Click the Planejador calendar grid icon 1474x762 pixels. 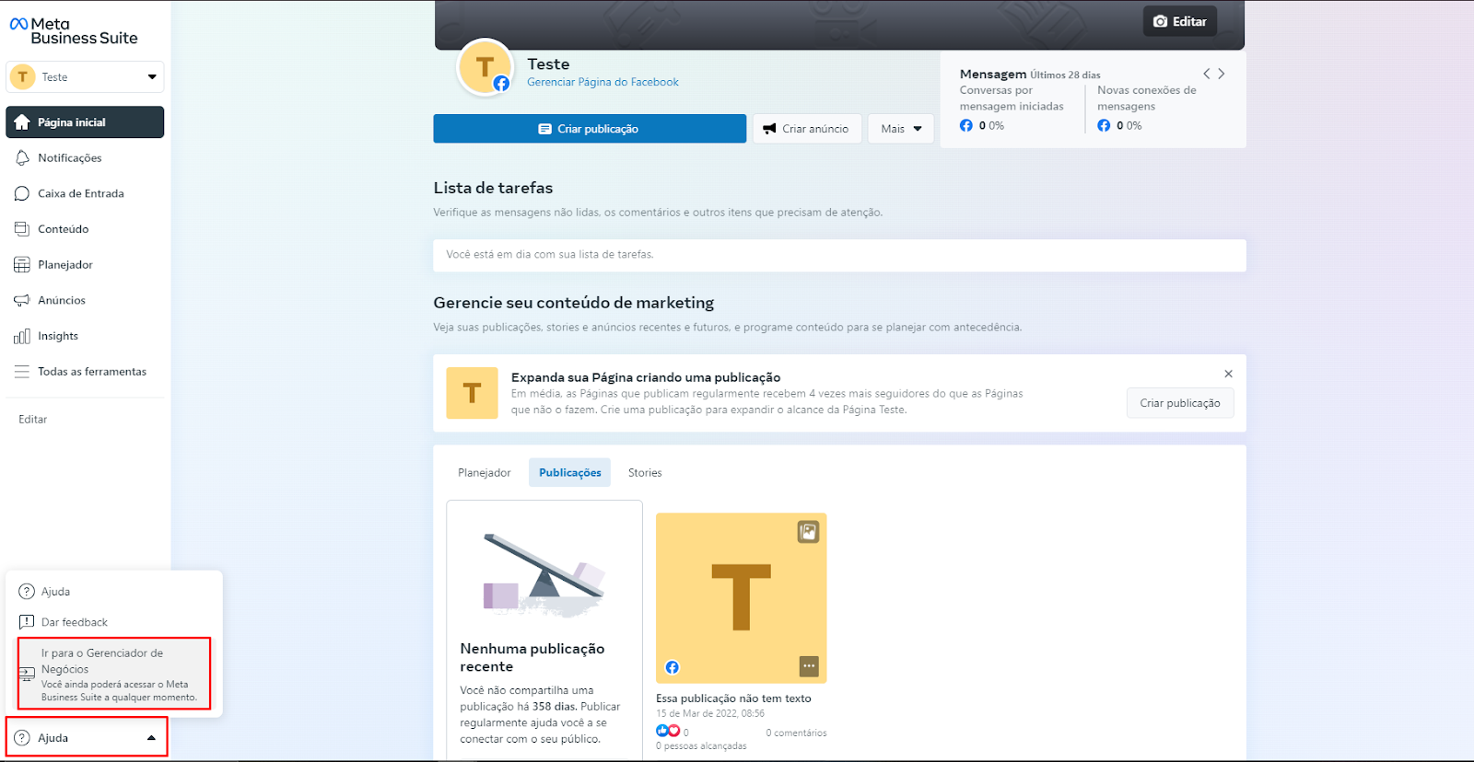(22, 265)
